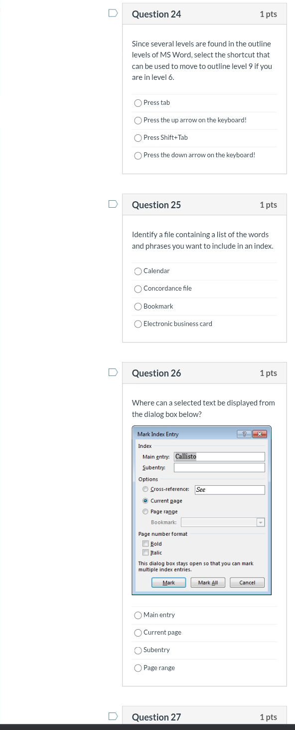The image size is (295, 730).
Task: Select 'Press tab' for Question 24
Action: coord(138,103)
